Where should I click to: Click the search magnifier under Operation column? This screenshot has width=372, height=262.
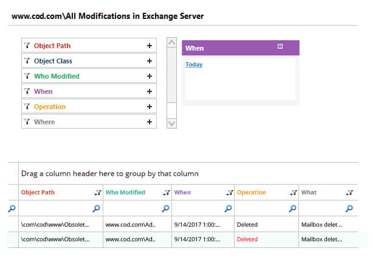tap(292, 208)
